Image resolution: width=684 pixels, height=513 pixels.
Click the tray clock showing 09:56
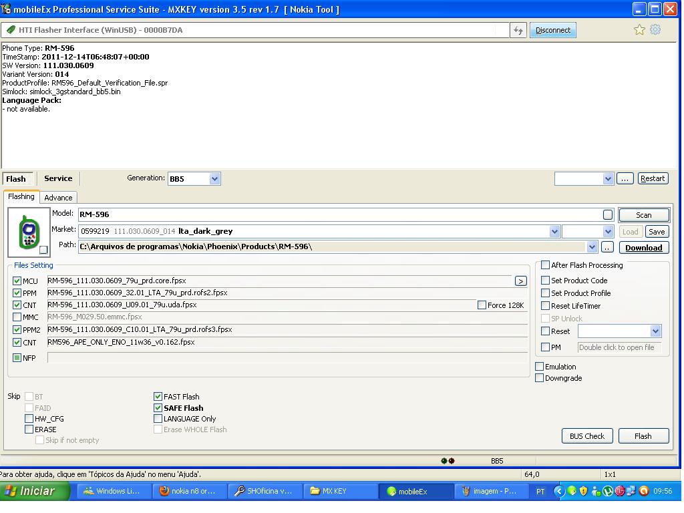[x=662, y=491]
